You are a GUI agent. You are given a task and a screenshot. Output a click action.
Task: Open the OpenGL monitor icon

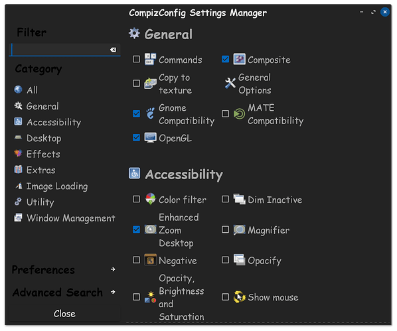click(x=151, y=138)
